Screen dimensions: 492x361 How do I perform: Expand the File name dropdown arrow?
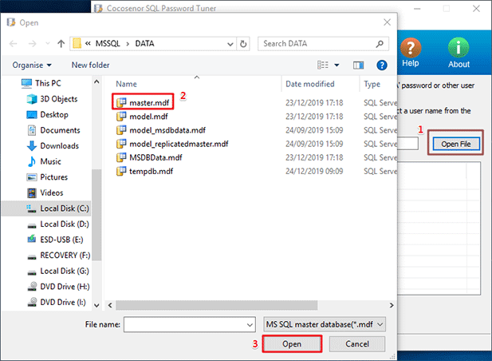250,324
